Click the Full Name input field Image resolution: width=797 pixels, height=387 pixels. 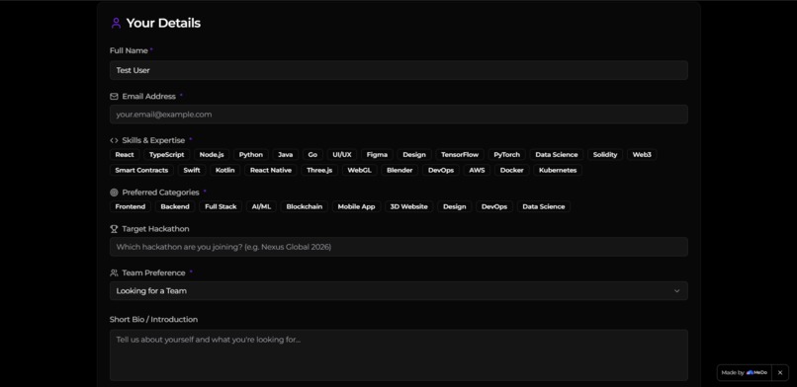(398, 70)
